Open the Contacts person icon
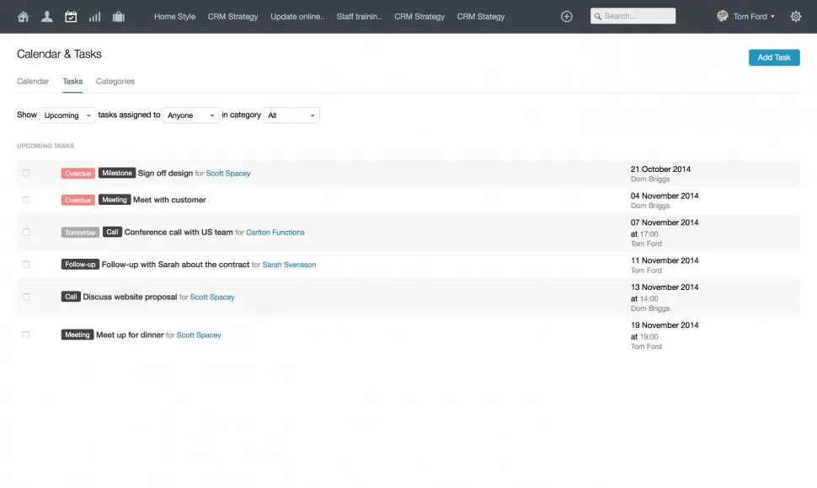Screen dimensions: 817x488 click(47, 16)
